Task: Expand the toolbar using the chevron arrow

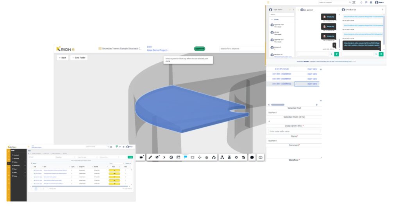Action: (x=164, y=157)
